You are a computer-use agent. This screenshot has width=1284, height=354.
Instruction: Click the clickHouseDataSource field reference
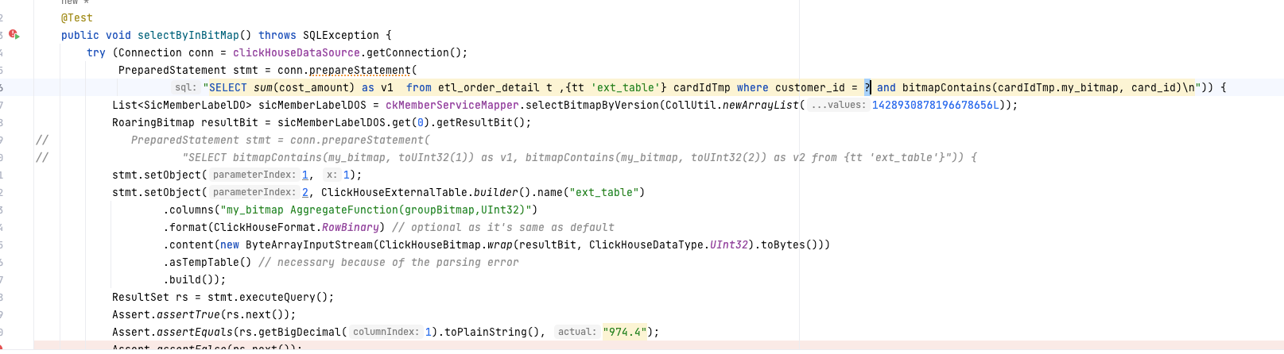(297, 52)
